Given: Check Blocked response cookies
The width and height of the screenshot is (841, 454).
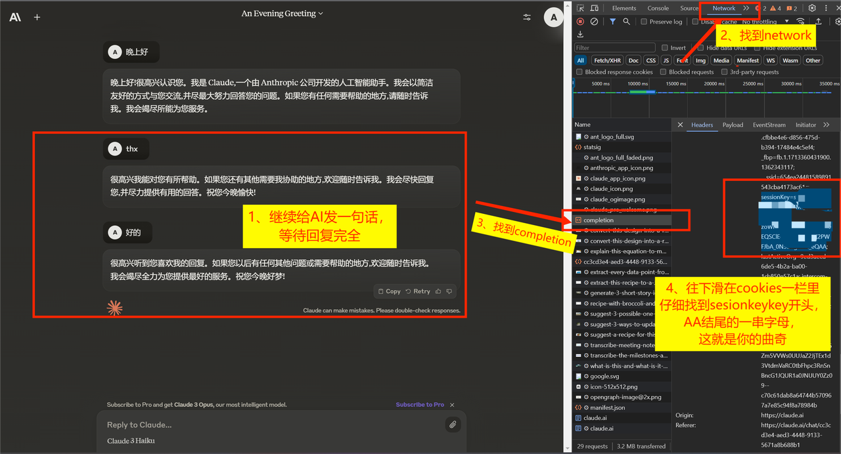Looking at the screenshot, I should [x=580, y=72].
